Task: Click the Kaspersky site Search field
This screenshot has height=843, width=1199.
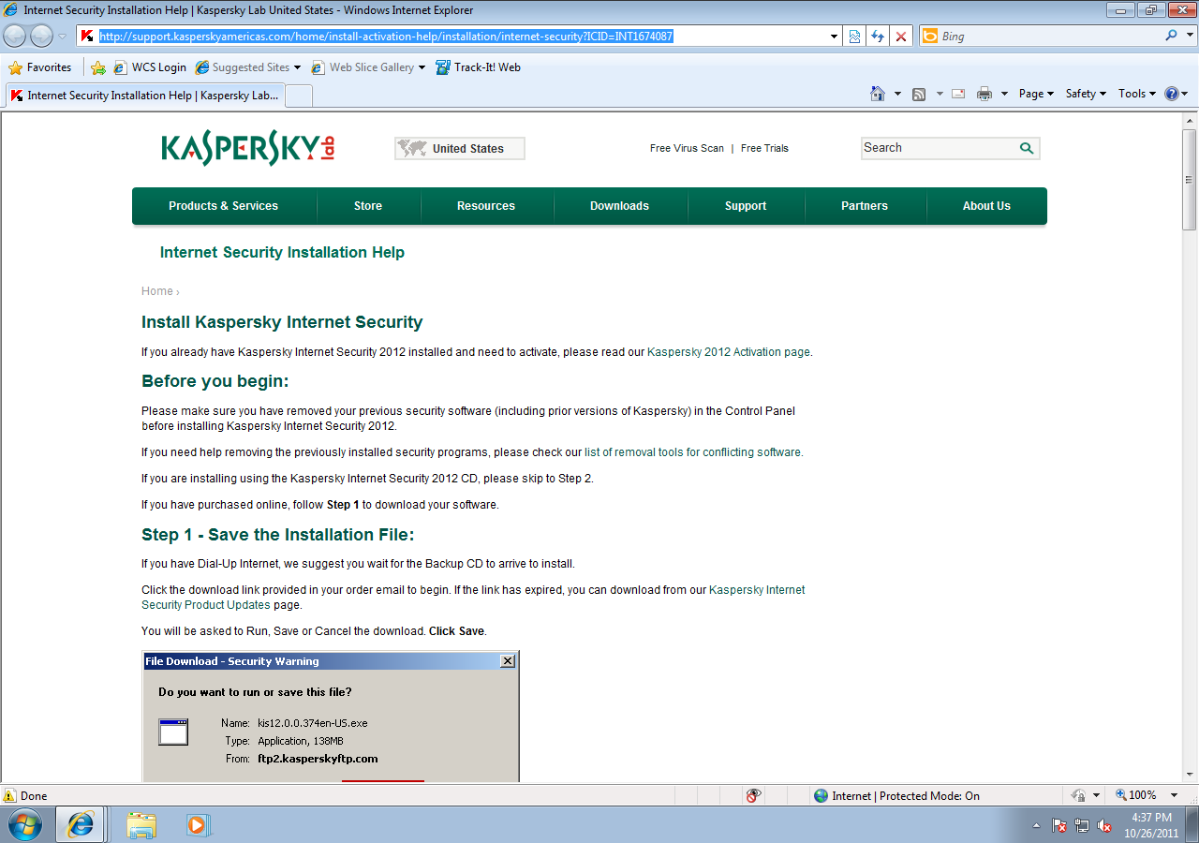Action: (x=939, y=148)
